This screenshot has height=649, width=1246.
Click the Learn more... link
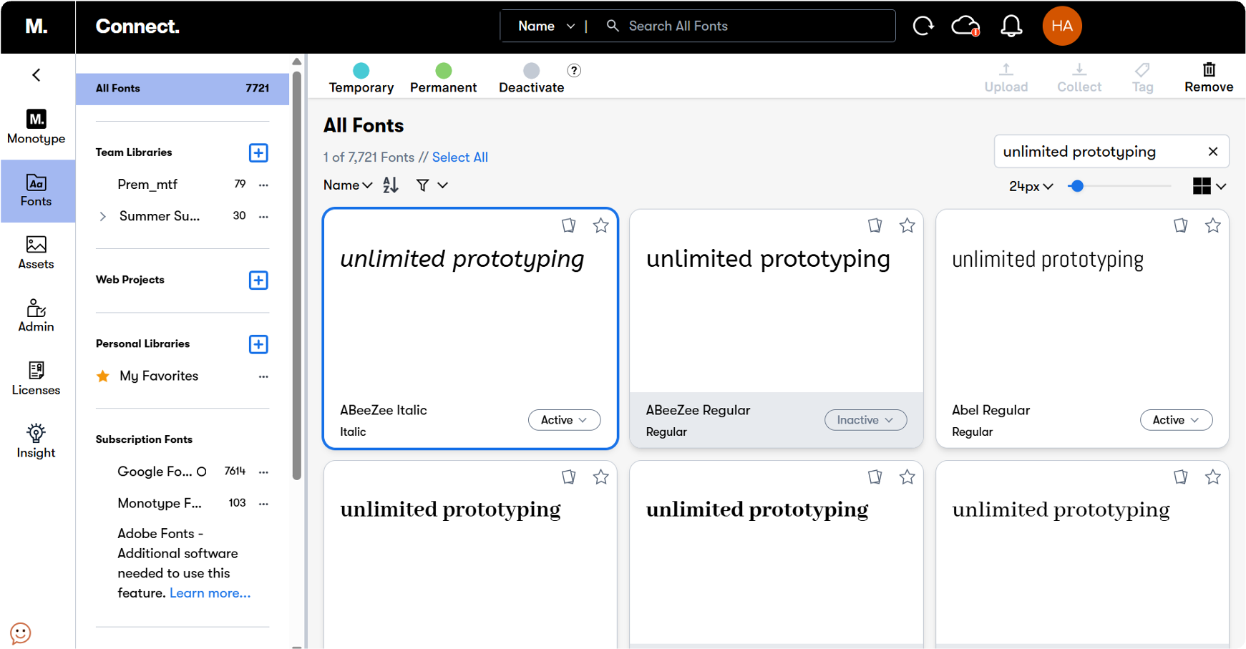[210, 593]
